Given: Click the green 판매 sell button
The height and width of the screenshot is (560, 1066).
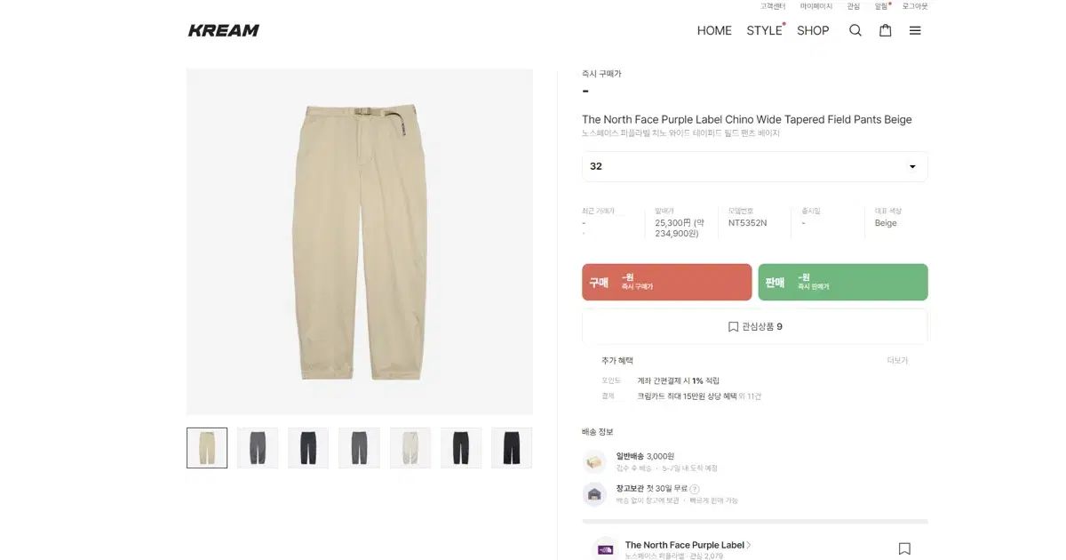Looking at the screenshot, I should 843,282.
